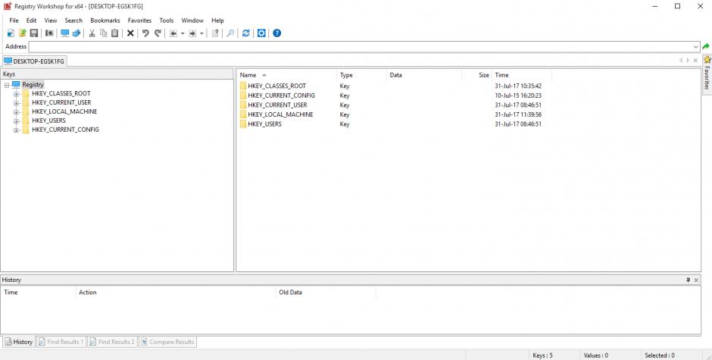Sort by the Size column header

click(476, 75)
